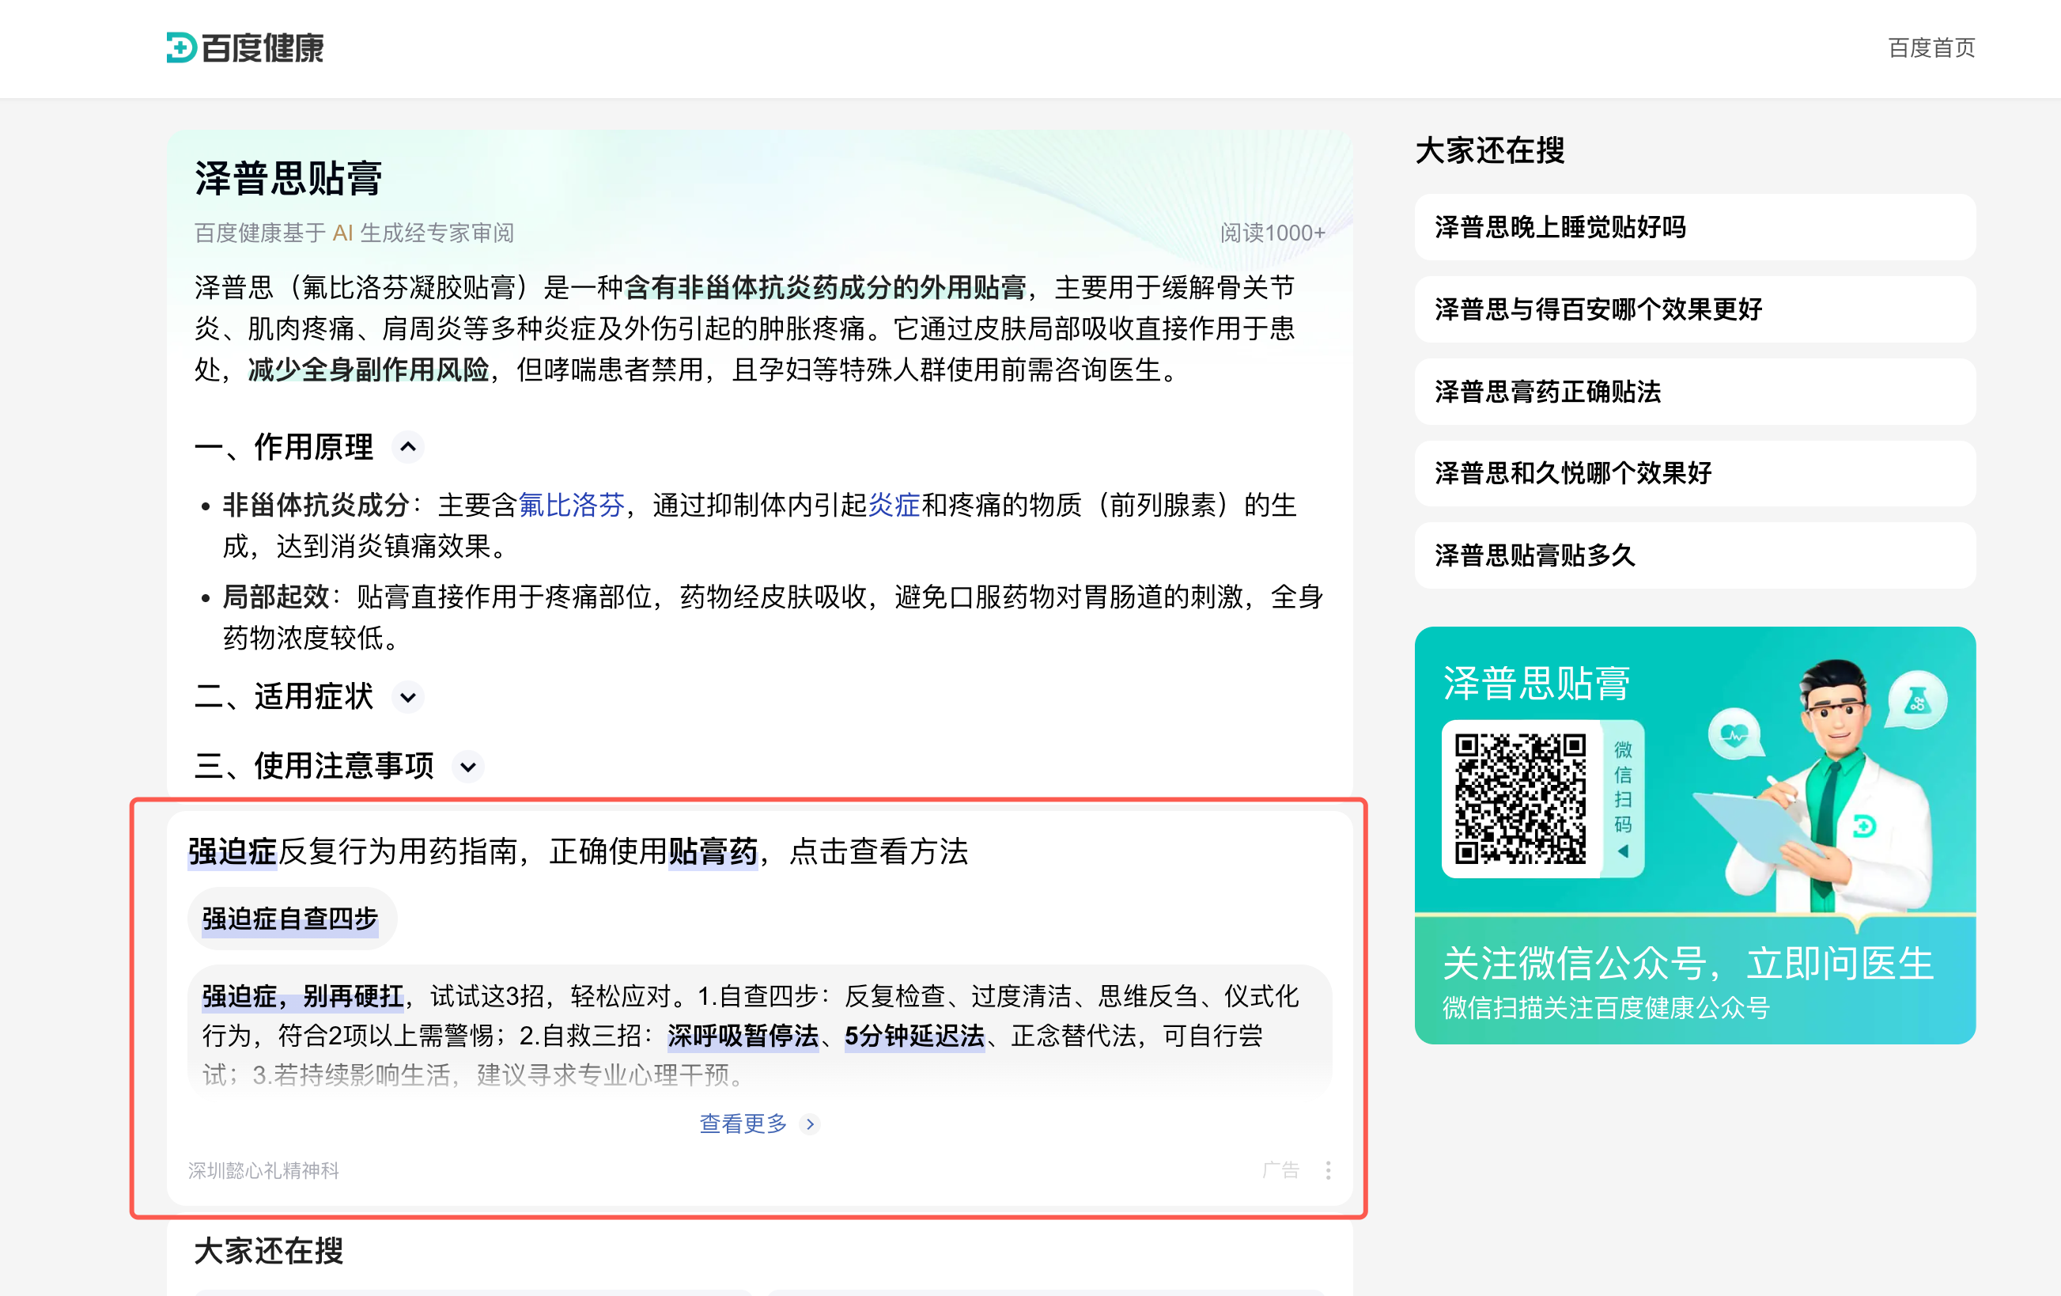The width and height of the screenshot is (2061, 1296).
Task: Click the 深圳懿心礼精神科 advertiser name
Action: [x=263, y=1170]
